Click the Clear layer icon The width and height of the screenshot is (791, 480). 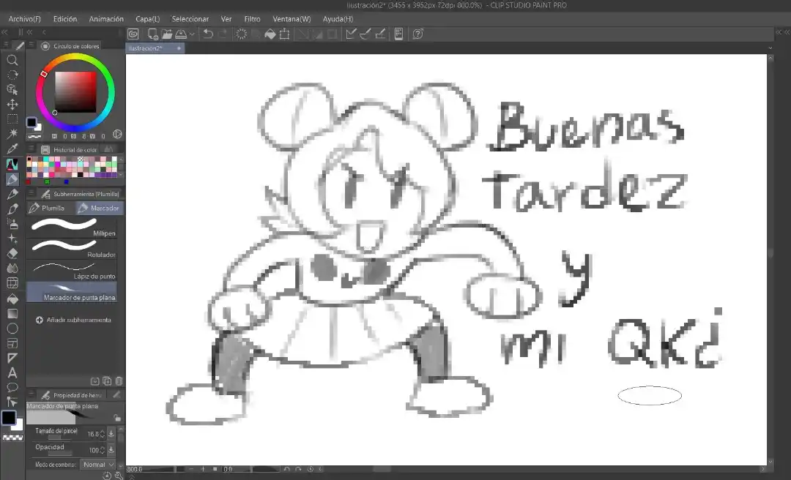pyautogui.click(x=241, y=34)
